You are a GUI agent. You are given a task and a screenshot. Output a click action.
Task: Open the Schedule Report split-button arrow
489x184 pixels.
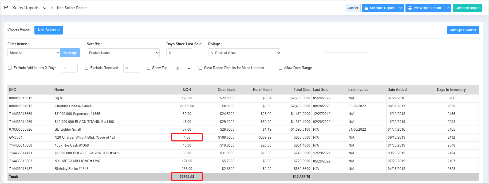click(400, 8)
